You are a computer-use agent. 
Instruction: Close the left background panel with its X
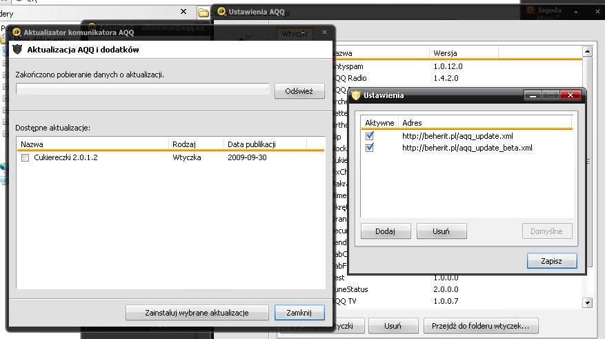tap(184, 12)
